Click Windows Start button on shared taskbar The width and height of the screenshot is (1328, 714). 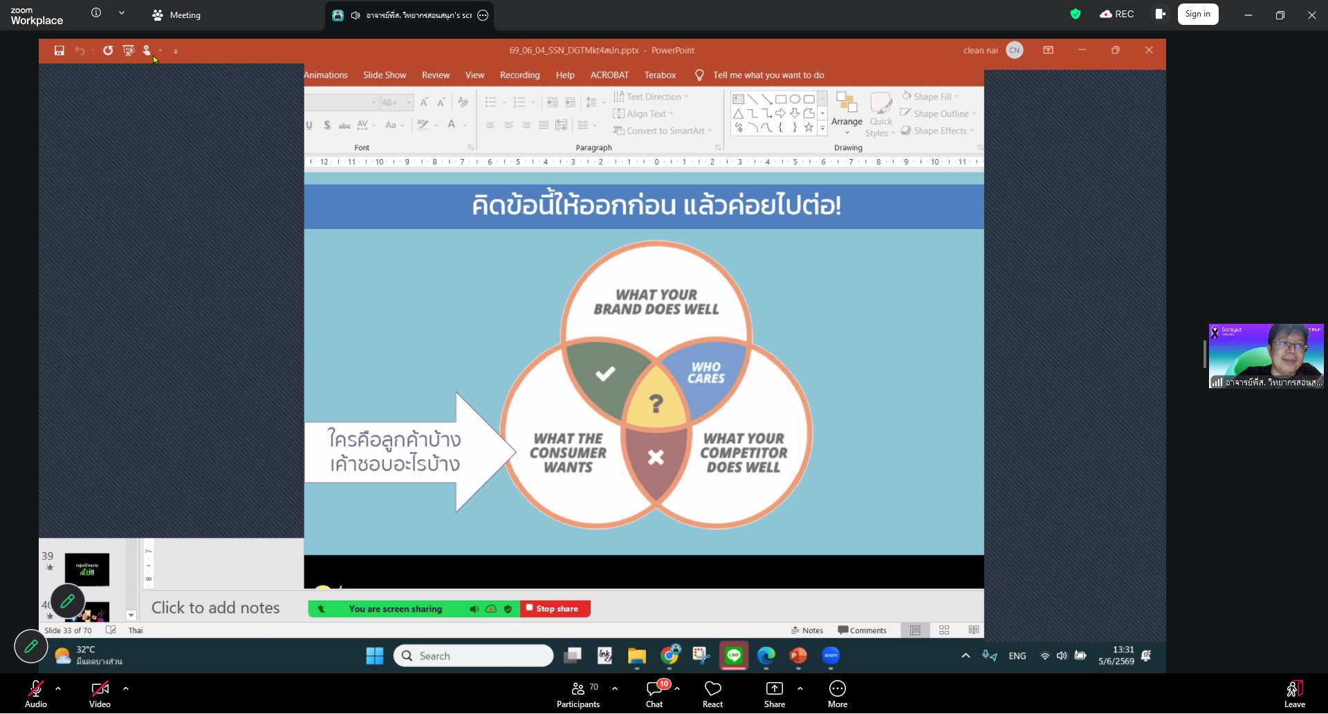375,657
